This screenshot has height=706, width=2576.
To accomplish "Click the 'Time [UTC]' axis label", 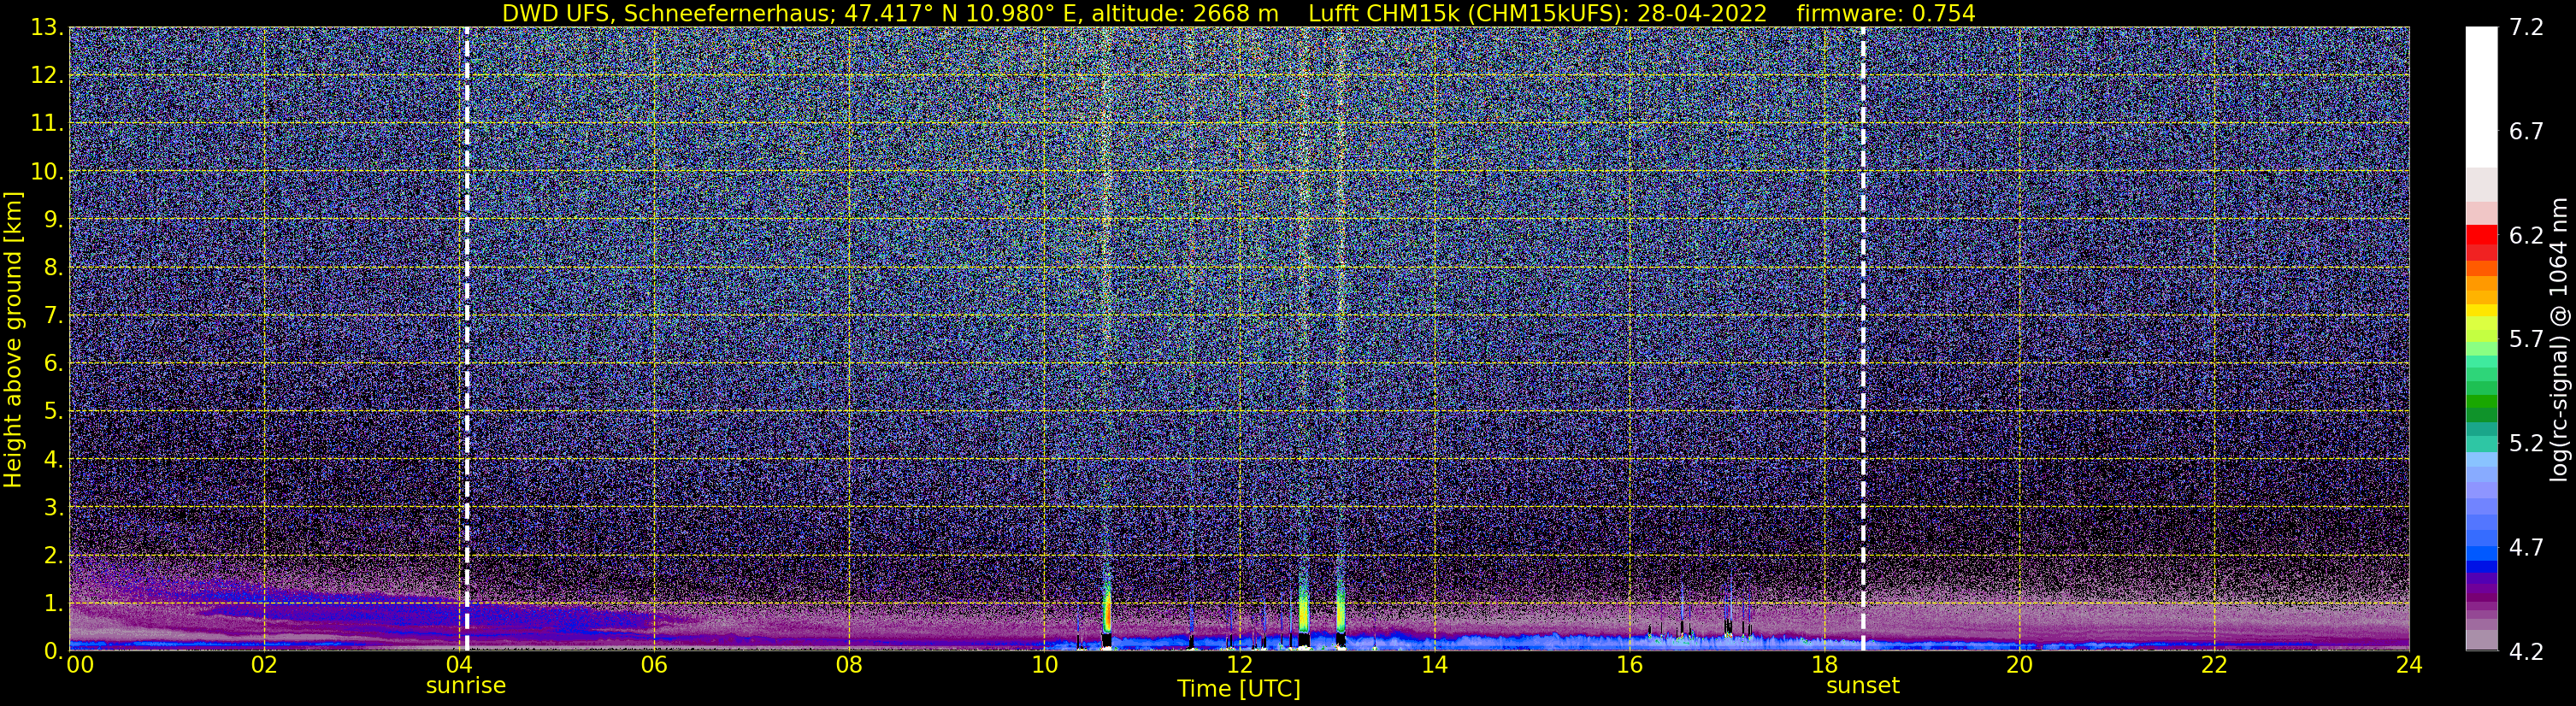I will [1239, 688].
